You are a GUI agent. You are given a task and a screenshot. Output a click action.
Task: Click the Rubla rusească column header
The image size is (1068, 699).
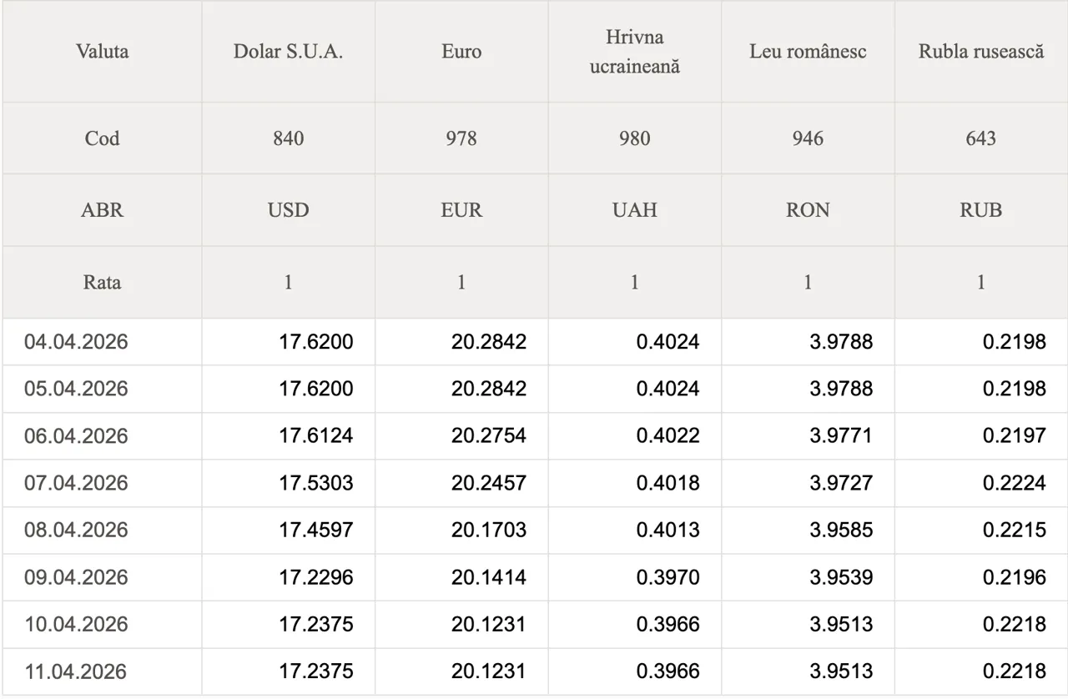click(x=981, y=51)
